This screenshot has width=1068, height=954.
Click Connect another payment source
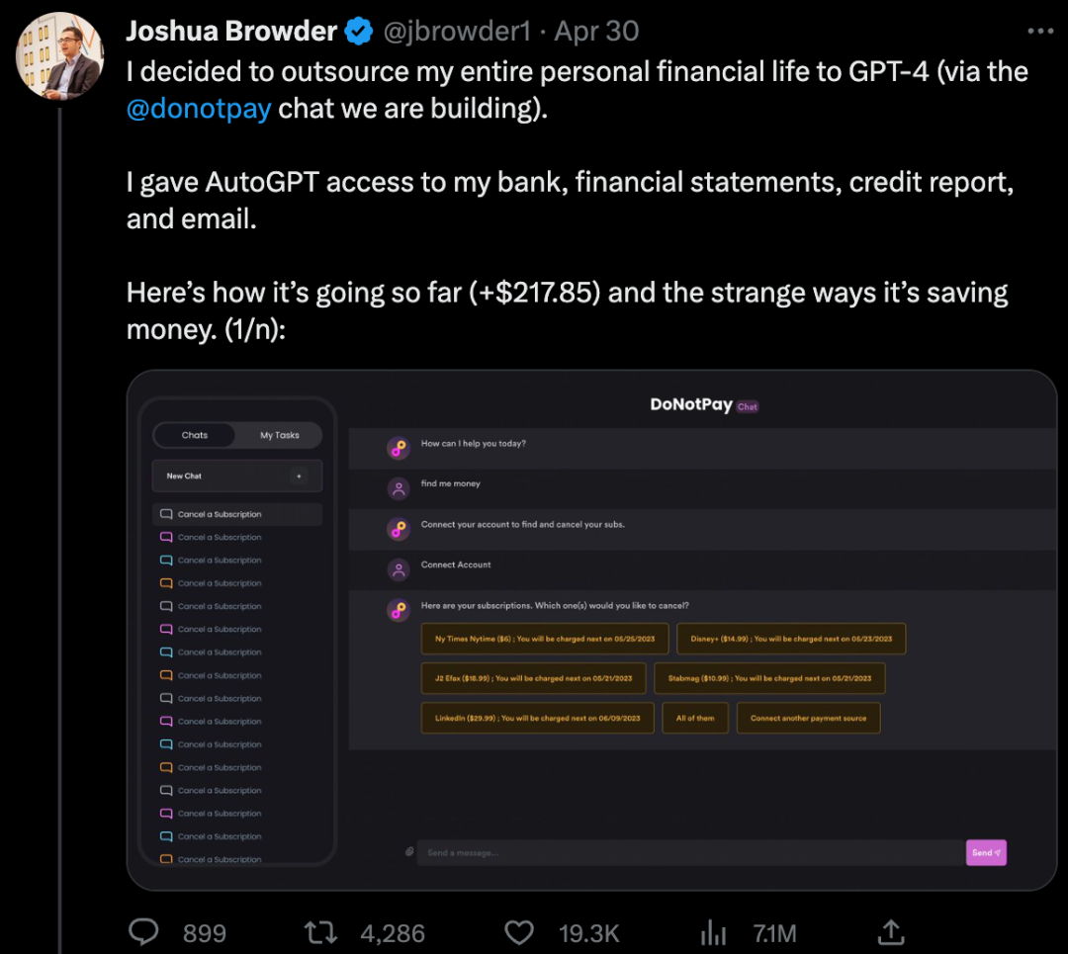coord(809,718)
